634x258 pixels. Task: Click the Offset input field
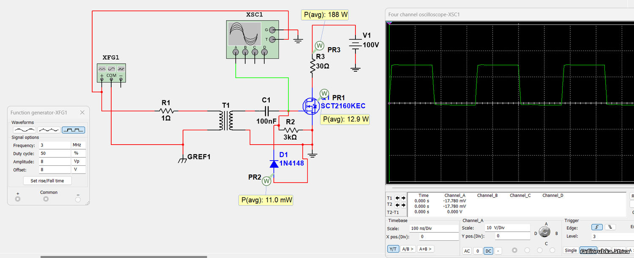point(55,170)
